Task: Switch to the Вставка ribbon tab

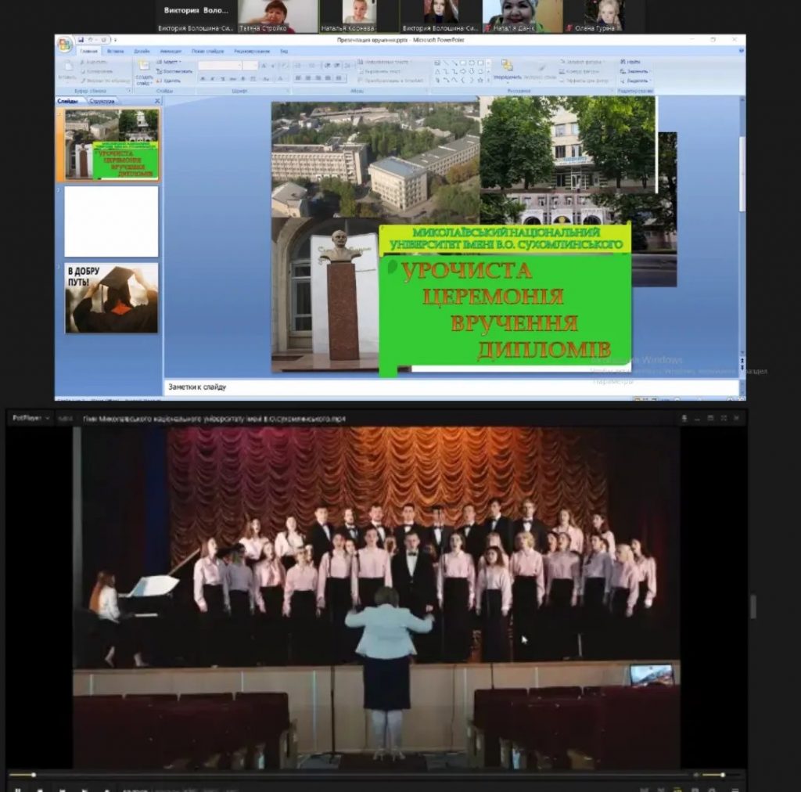Action: 115,51
